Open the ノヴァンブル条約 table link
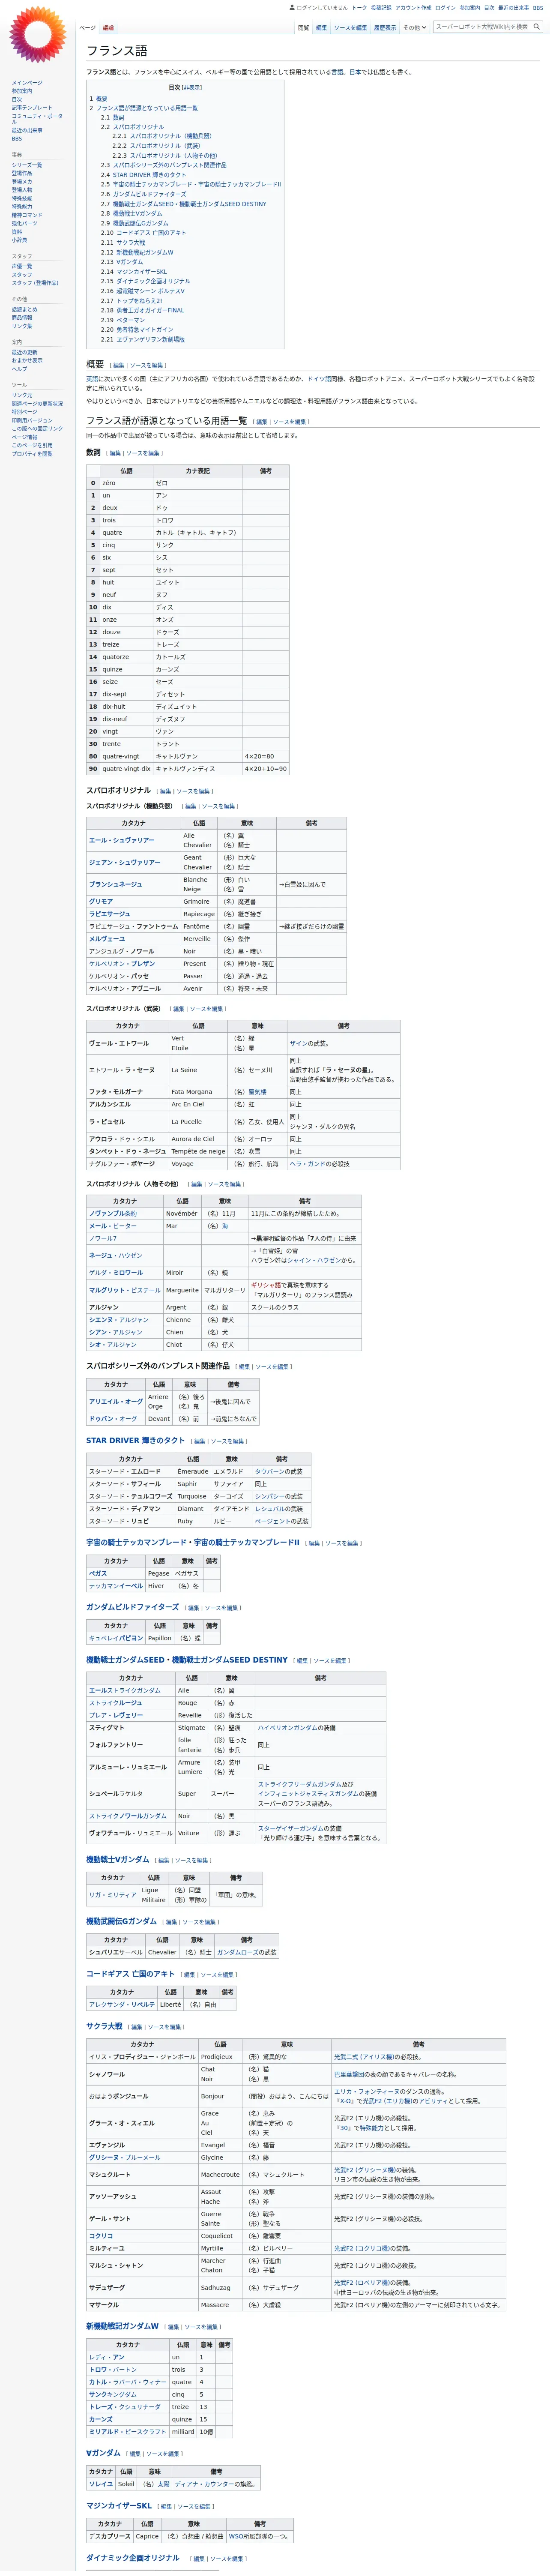This screenshot has width=550, height=2571. coord(113,1214)
